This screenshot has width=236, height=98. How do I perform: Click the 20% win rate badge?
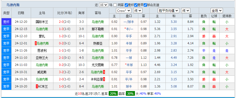click(113, 93)
